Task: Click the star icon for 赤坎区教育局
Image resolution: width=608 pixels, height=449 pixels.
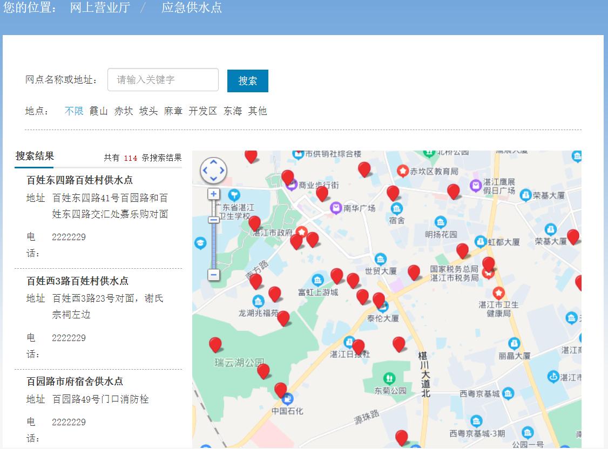Action: [403, 170]
